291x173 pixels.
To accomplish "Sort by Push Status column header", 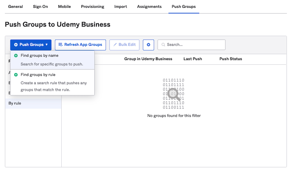I will click(230, 59).
